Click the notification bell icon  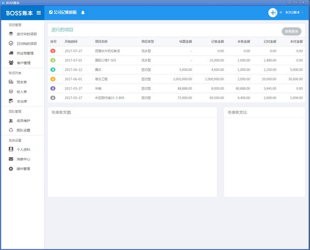tap(83, 12)
